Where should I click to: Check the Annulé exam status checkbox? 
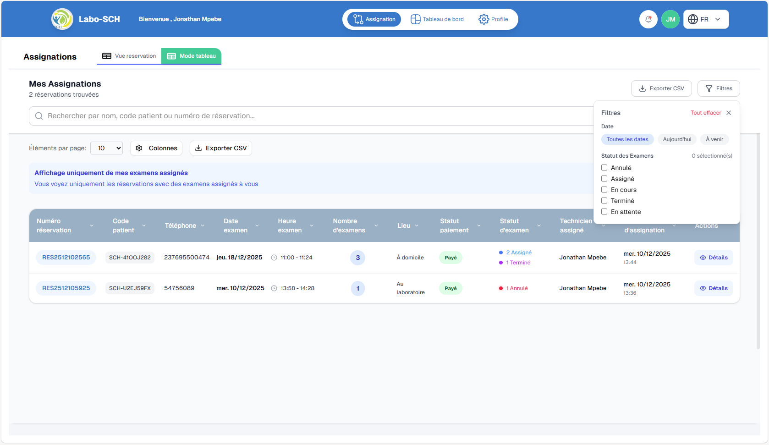[x=604, y=167]
